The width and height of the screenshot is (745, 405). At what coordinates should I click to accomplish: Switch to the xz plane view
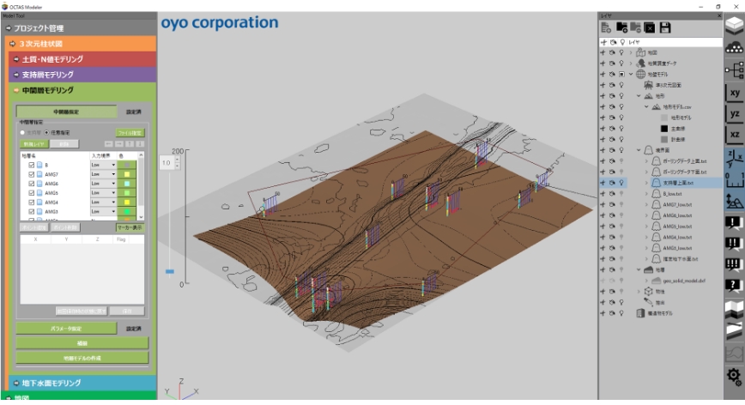(x=734, y=135)
